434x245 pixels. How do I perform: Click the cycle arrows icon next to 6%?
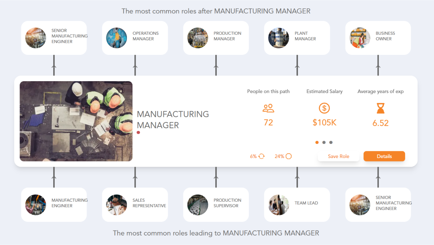point(261,156)
